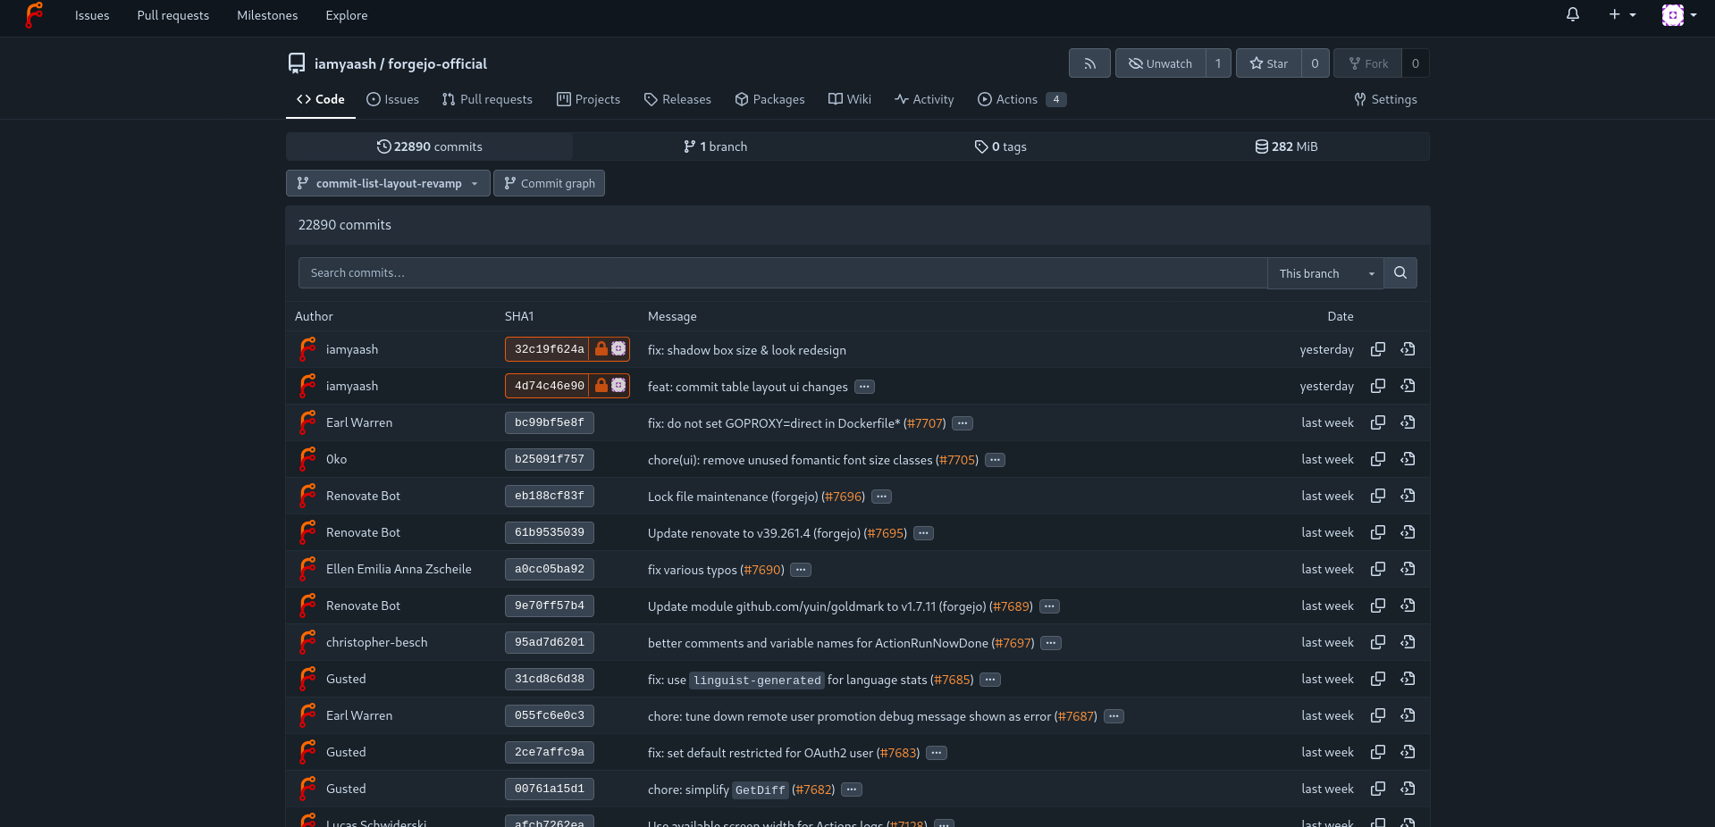Select Explore in top navigation
Screen dimensions: 1715x827
[x=347, y=15]
